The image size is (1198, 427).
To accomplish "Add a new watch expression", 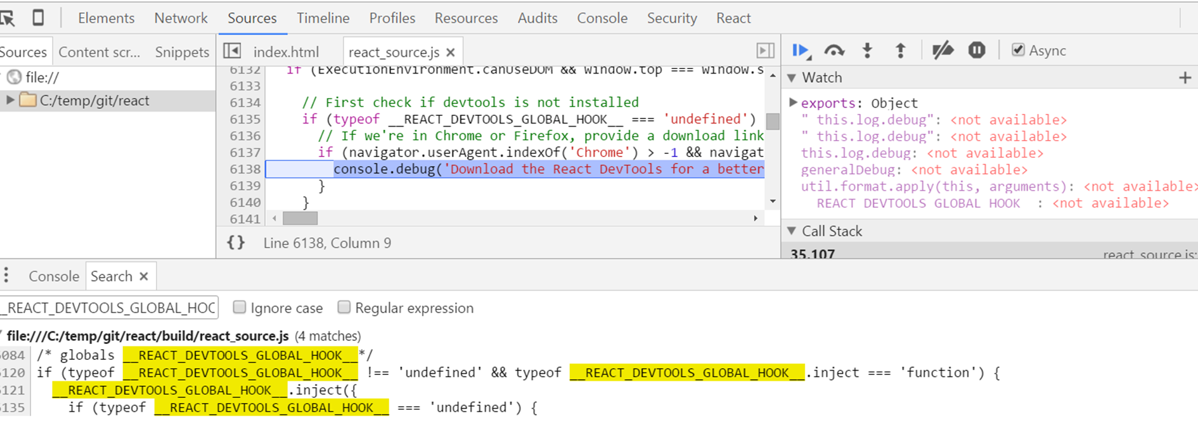I will 1185,77.
